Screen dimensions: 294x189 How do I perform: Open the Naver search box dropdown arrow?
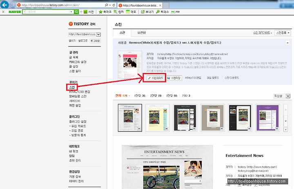pos(71,12)
